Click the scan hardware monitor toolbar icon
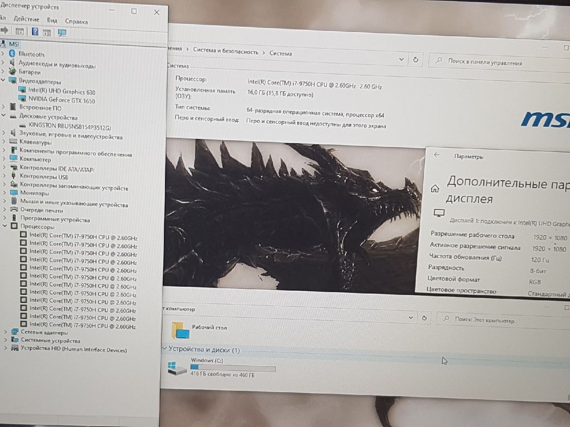The height and width of the screenshot is (427, 570). click(x=62, y=33)
